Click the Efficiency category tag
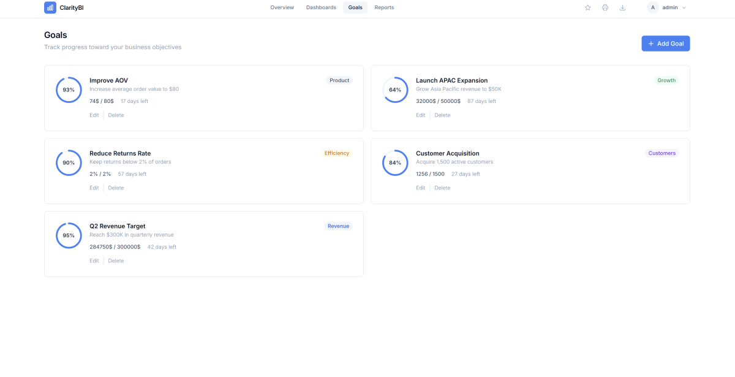The height and width of the screenshot is (377, 735). (337, 153)
